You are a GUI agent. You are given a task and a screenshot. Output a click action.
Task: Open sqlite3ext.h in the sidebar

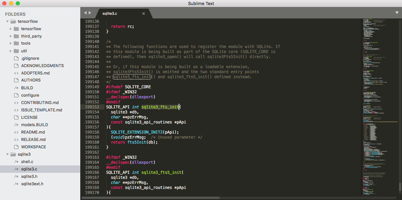tap(32, 184)
